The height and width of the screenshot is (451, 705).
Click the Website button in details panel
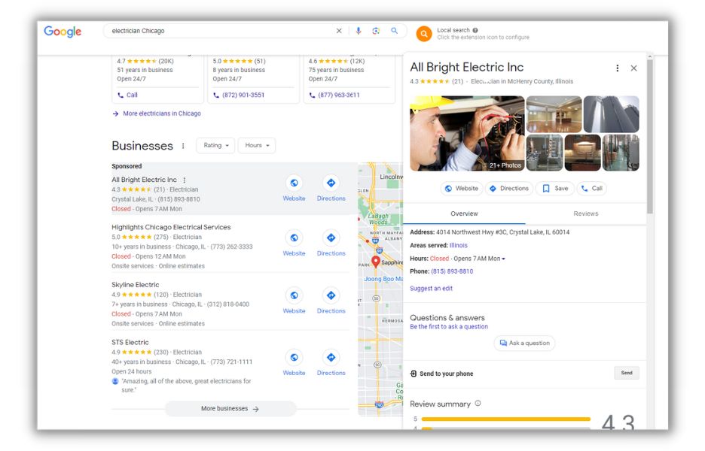461,189
